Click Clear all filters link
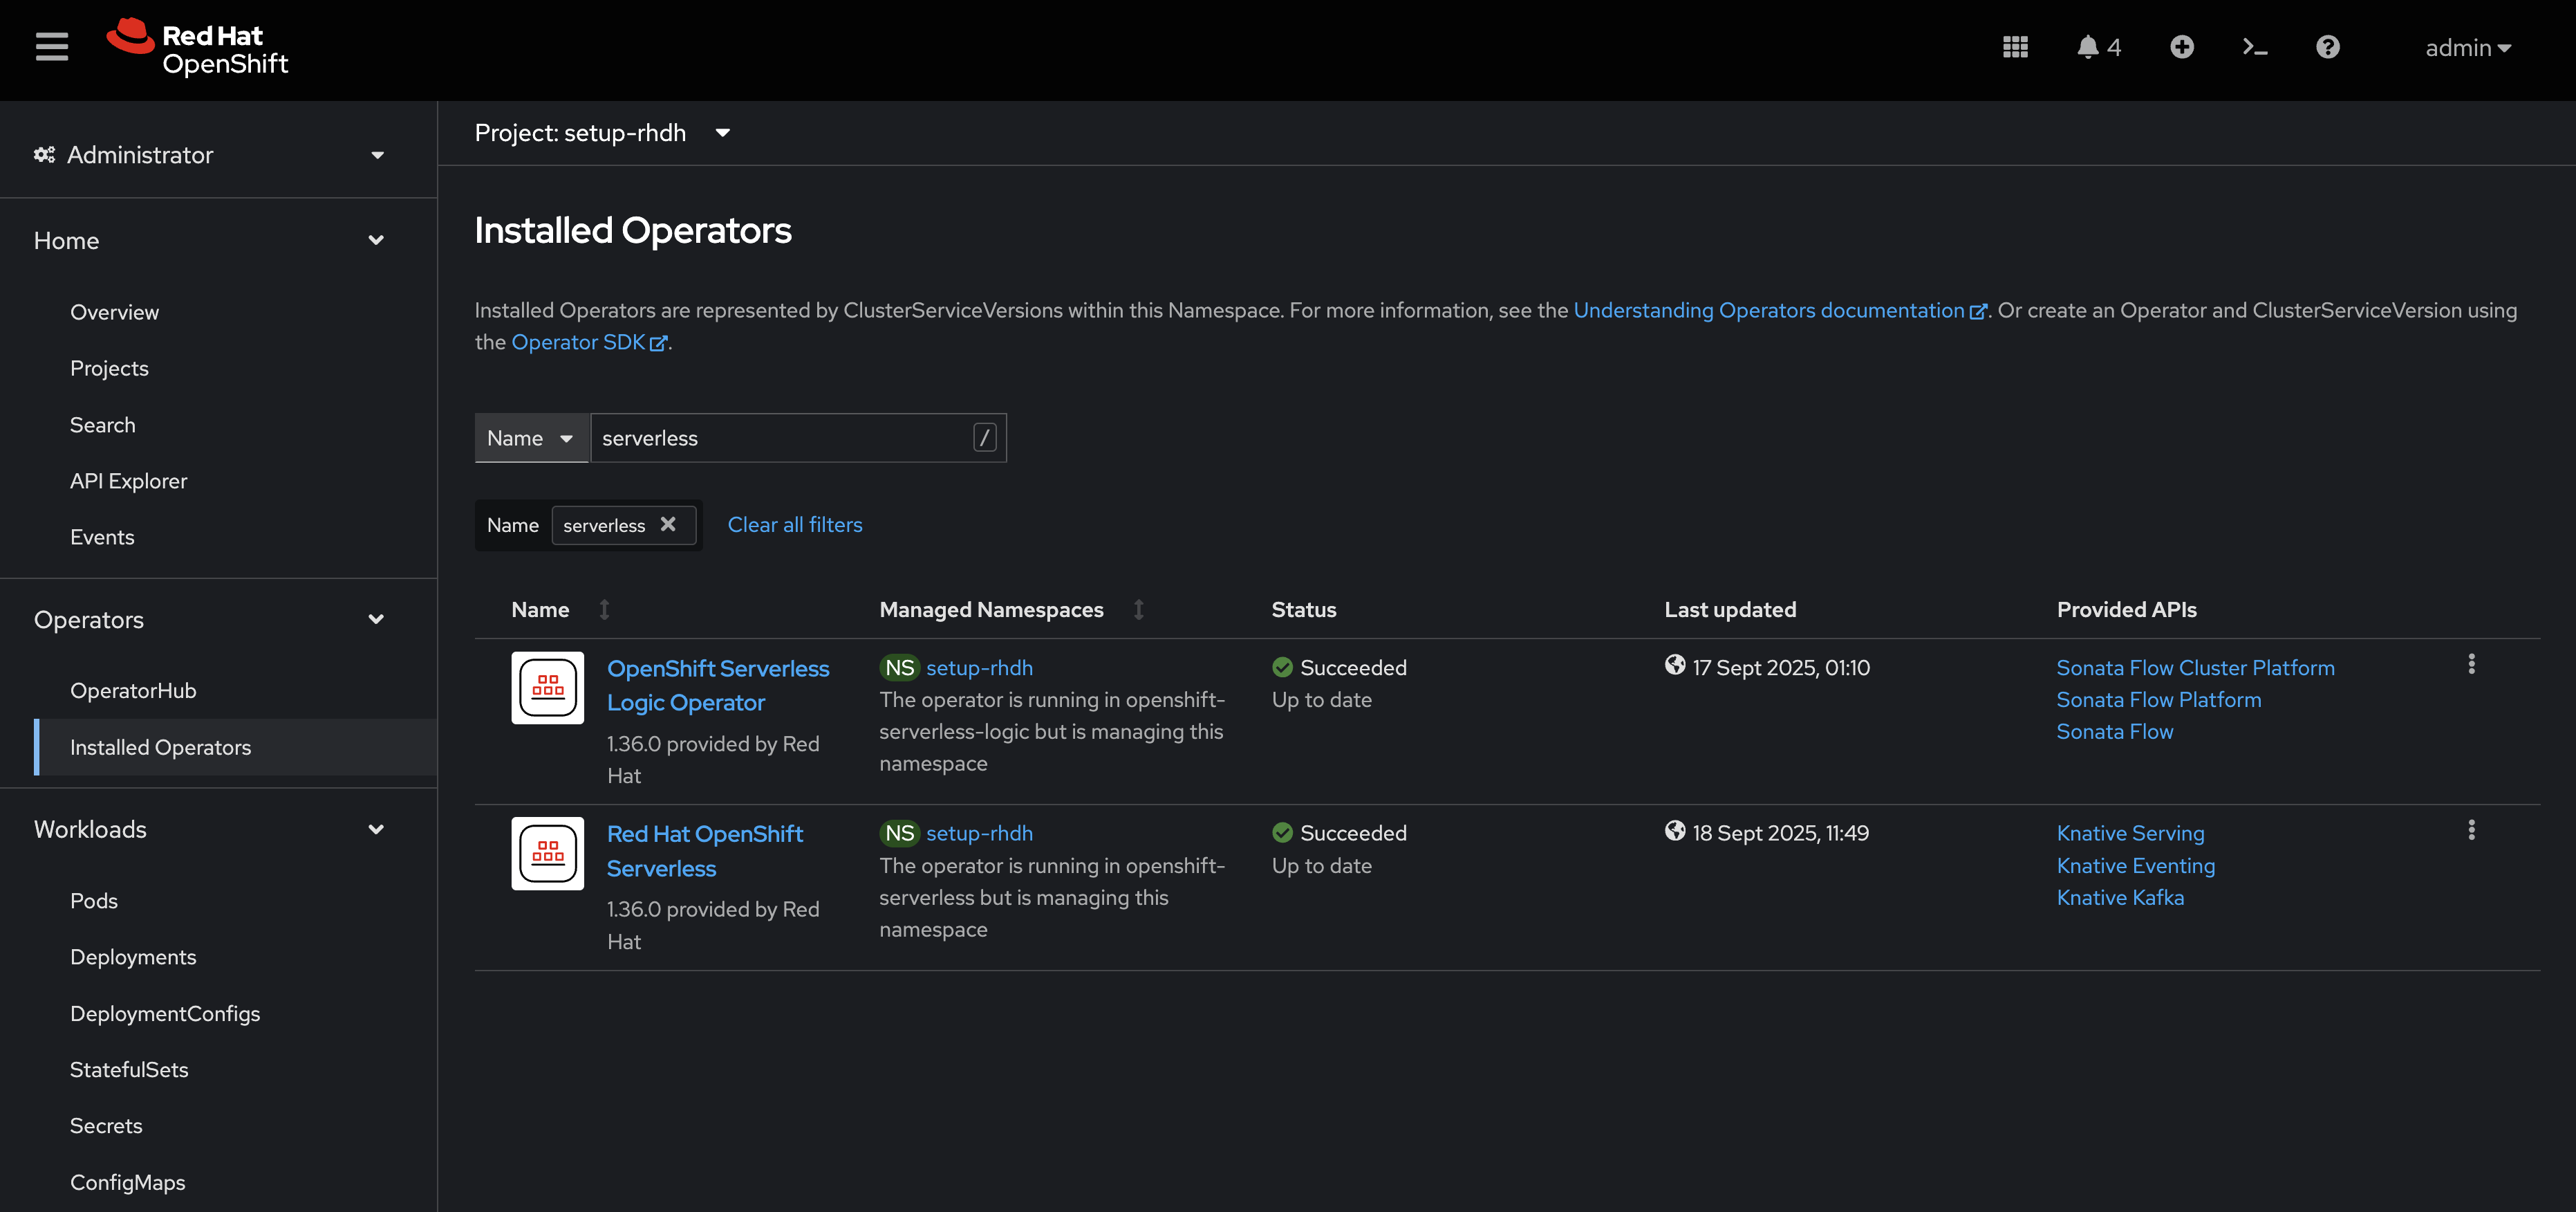Image resolution: width=2576 pixels, height=1212 pixels. tap(794, 524)
